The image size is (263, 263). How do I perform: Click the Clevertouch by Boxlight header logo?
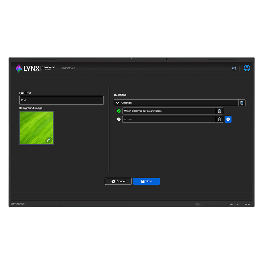(x=48, y=68)
